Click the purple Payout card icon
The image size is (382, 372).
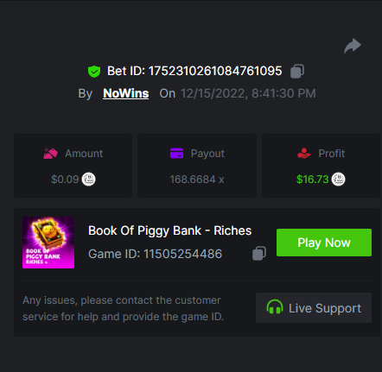(176, 153)
